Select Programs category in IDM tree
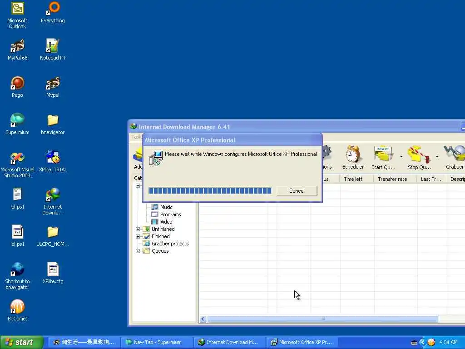 tap(170, 214)
